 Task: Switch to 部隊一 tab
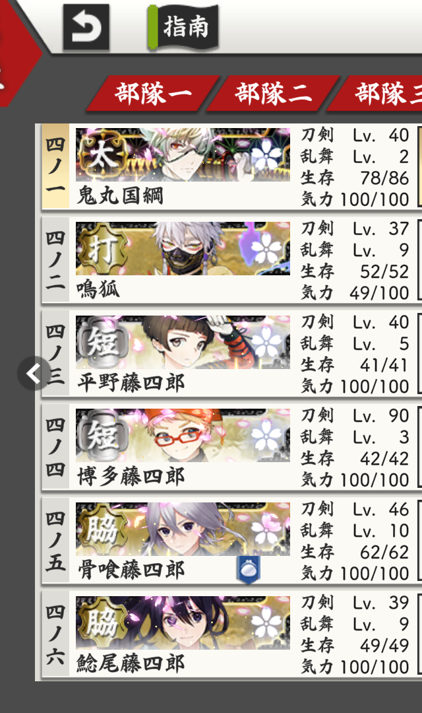pyautogui.click(x=153, y=94)
